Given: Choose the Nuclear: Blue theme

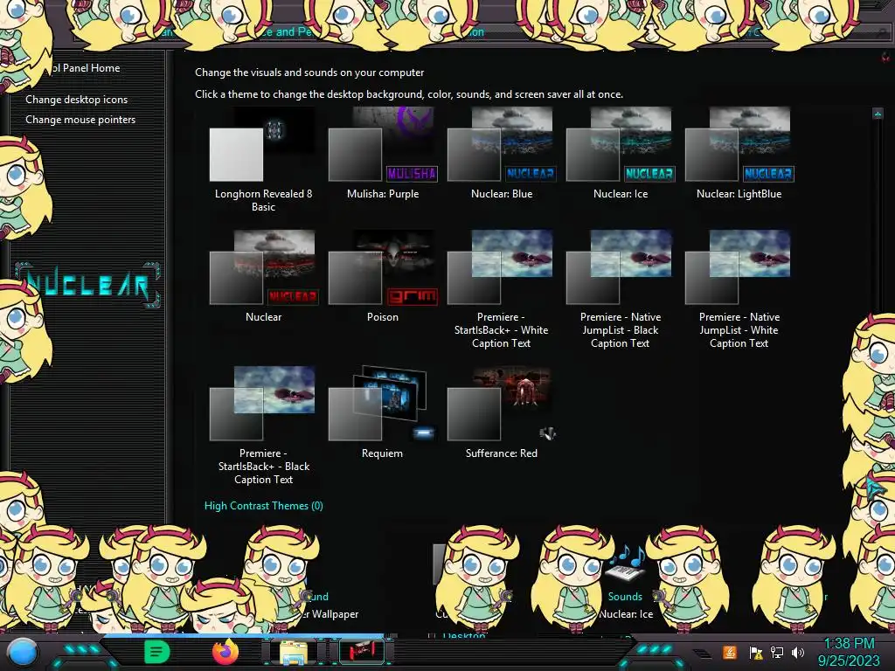Looking at the screenshot, I should coord(502,154).
